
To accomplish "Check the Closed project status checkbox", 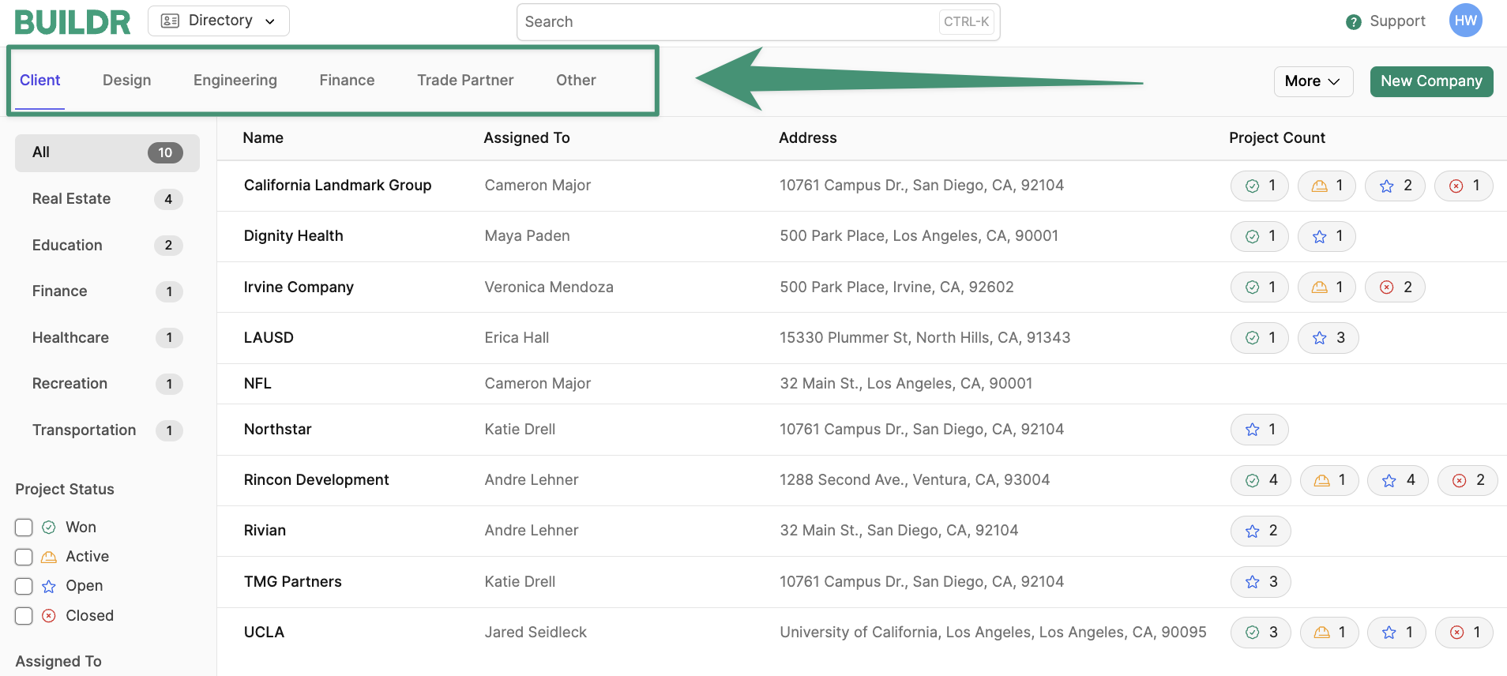I will pos(24,616).
